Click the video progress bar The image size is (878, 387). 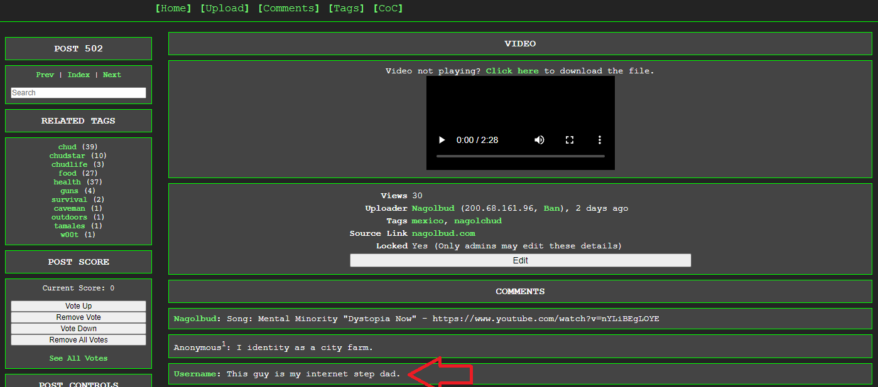tap(520, 156)
